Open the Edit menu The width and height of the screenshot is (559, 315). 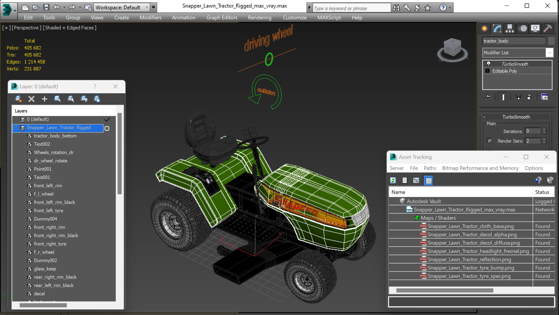[x=28, y=18]
